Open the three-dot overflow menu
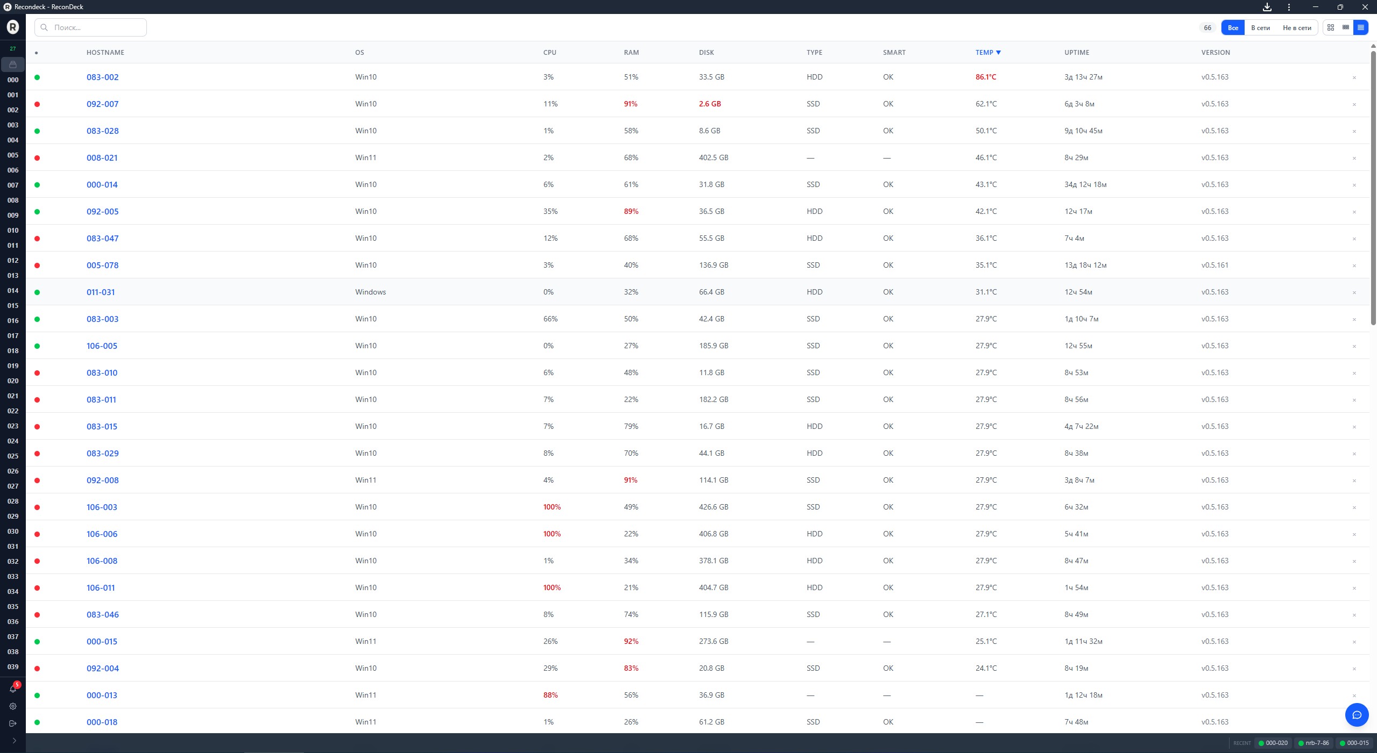 (x=1288, y=7)
